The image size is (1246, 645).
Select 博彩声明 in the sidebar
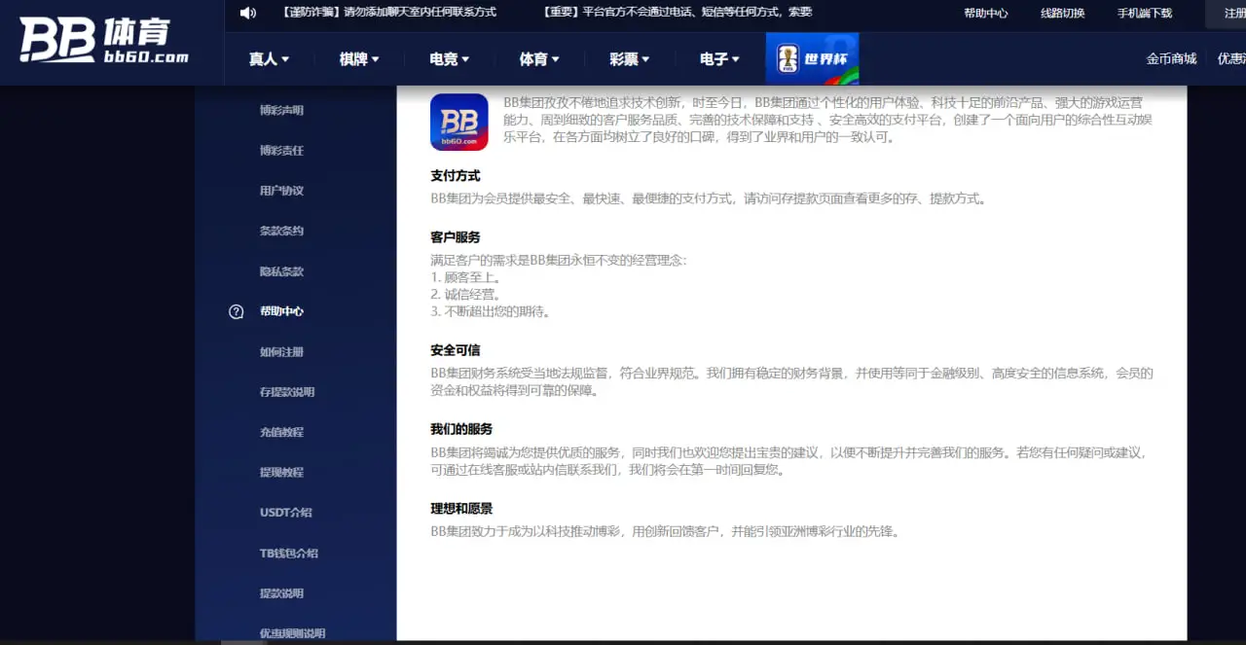281,110
